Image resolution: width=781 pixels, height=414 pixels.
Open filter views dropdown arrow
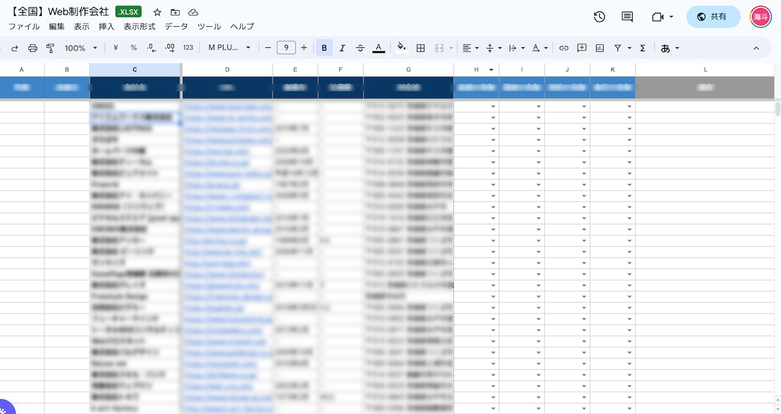click(x=629, y=48)
